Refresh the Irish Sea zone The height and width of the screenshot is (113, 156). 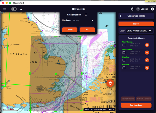point(147,60)
